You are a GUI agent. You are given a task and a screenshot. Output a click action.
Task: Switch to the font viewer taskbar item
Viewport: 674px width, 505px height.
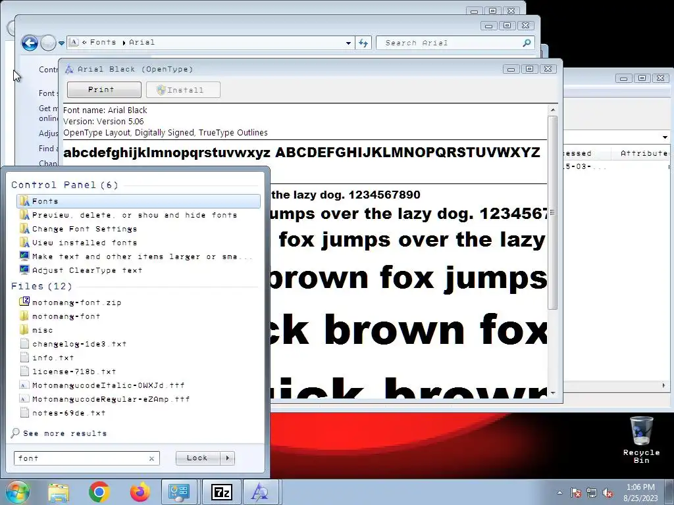pos(261,492)
